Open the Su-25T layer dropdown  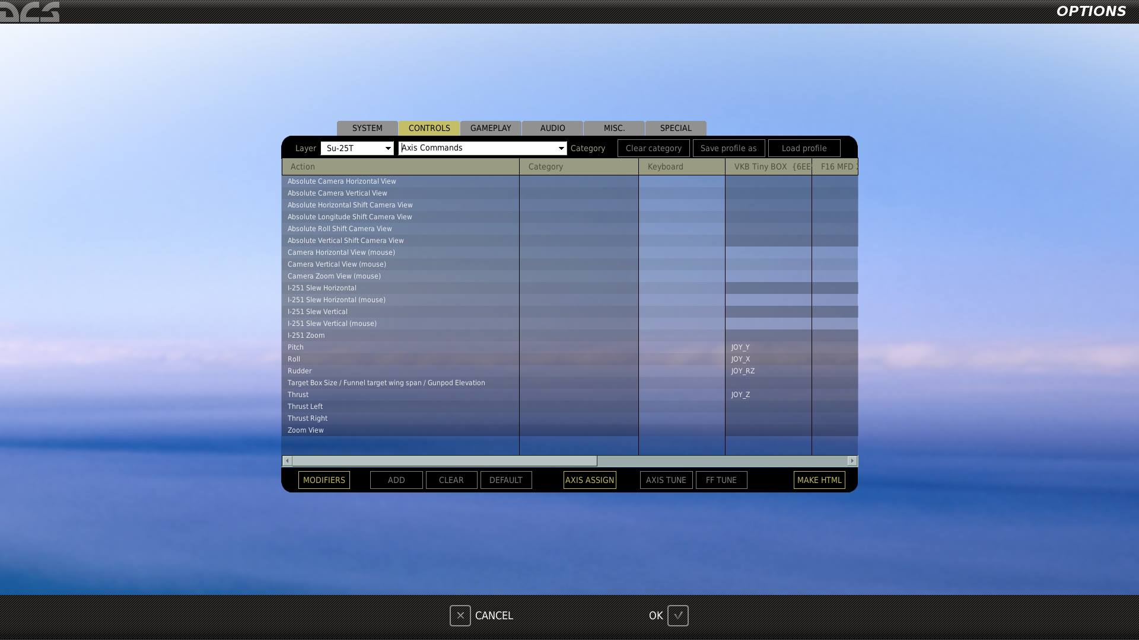(x=357, y=148)
